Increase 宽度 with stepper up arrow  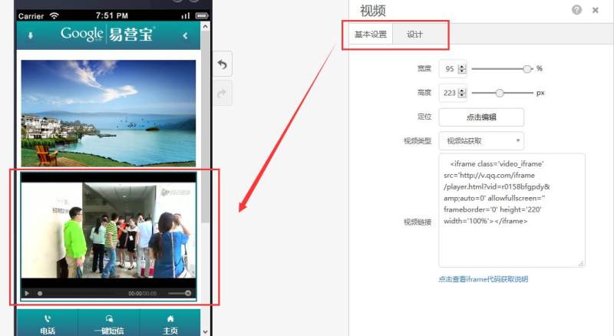(462, 66)
